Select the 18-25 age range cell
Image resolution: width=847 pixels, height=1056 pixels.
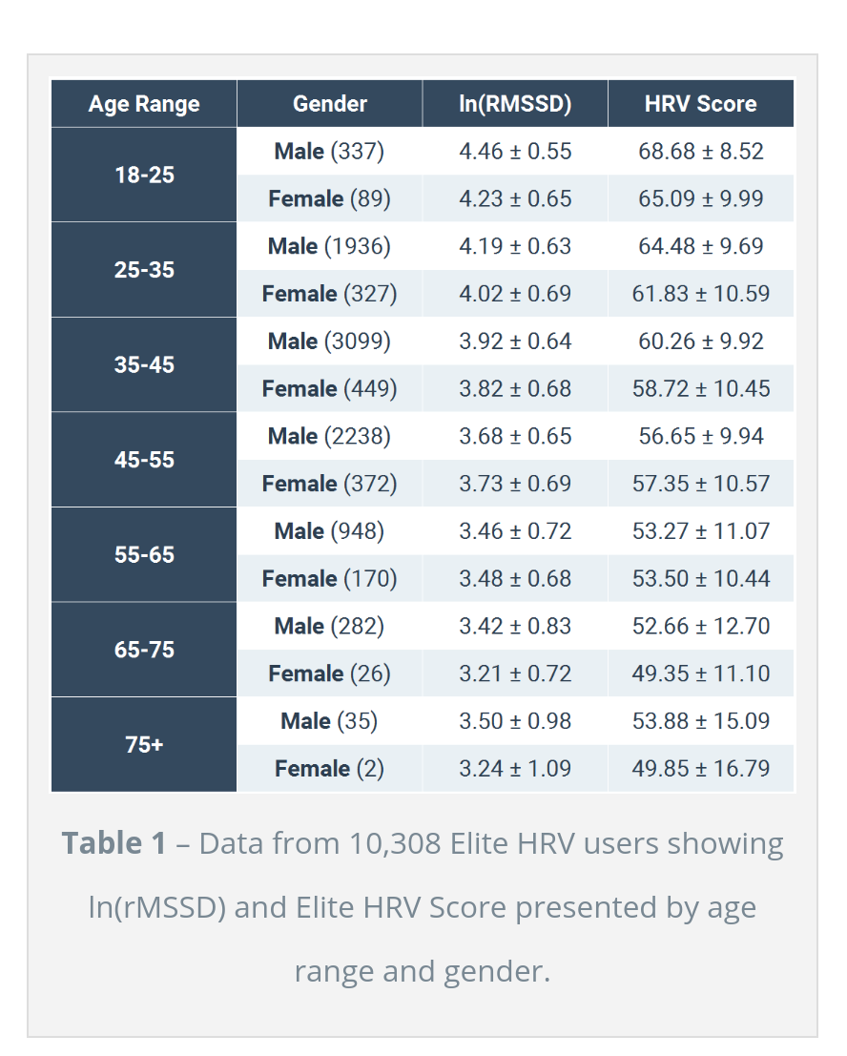coord(144,175)
